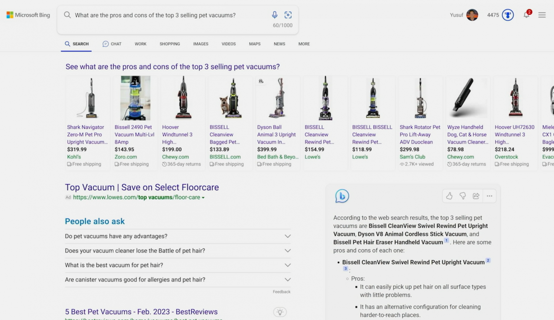
Task: Open the notifications bell
Action: pyautogui.click(x=526, y=15)
